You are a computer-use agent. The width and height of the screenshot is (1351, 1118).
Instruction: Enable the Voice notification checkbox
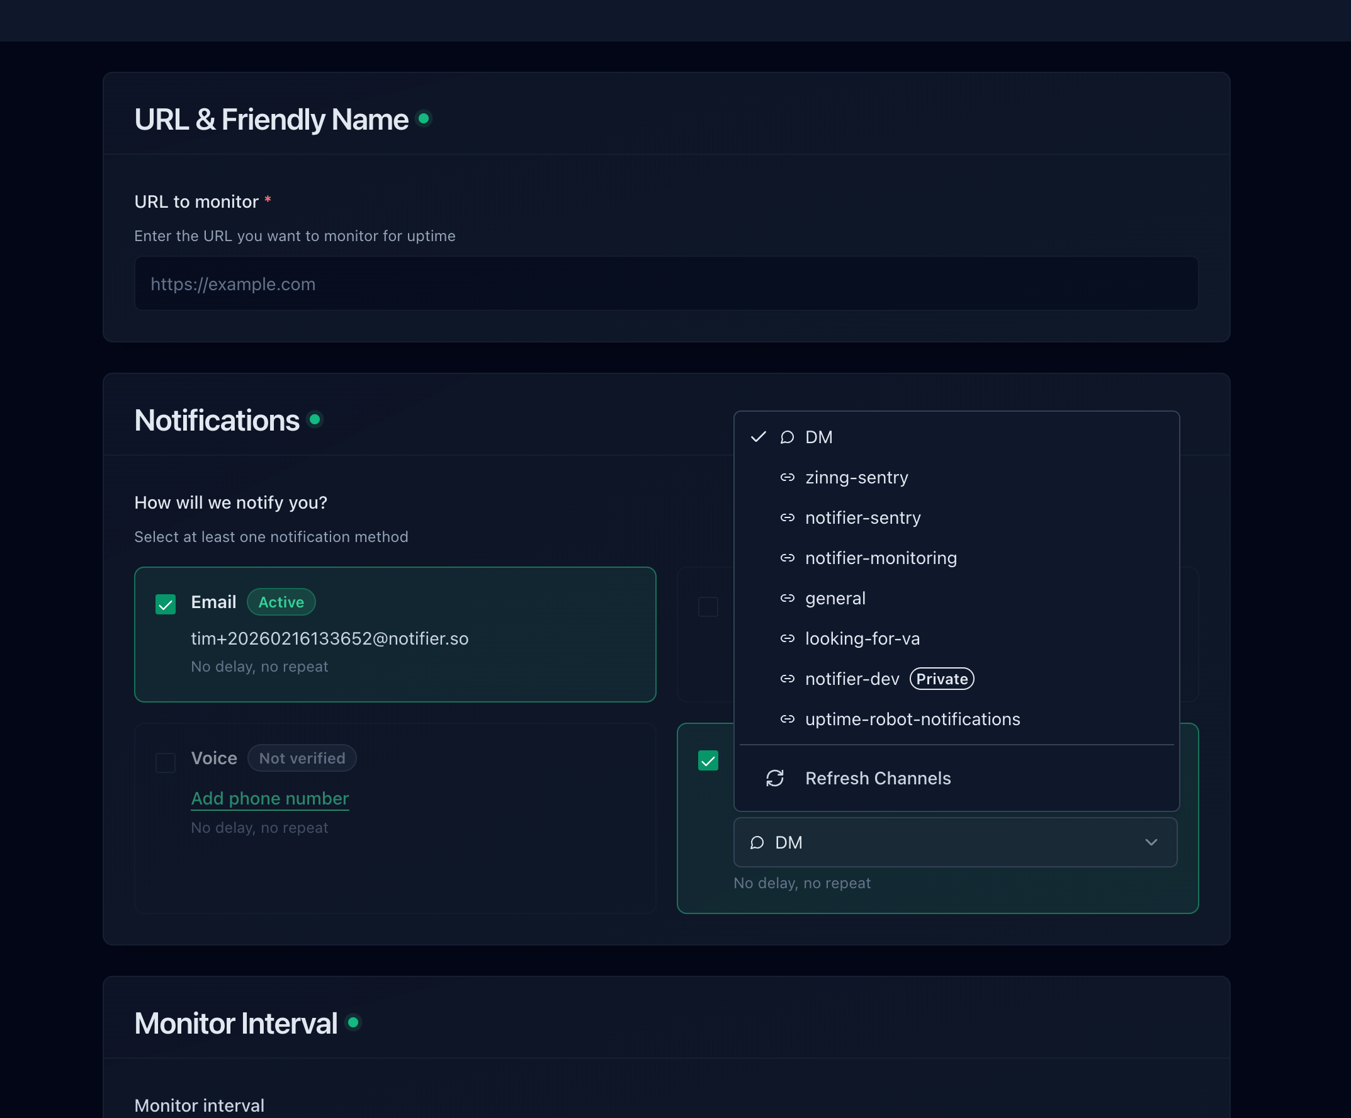(166, 762)
